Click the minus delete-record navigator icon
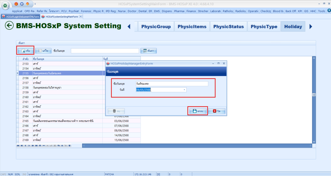 (x=44, y=146)
